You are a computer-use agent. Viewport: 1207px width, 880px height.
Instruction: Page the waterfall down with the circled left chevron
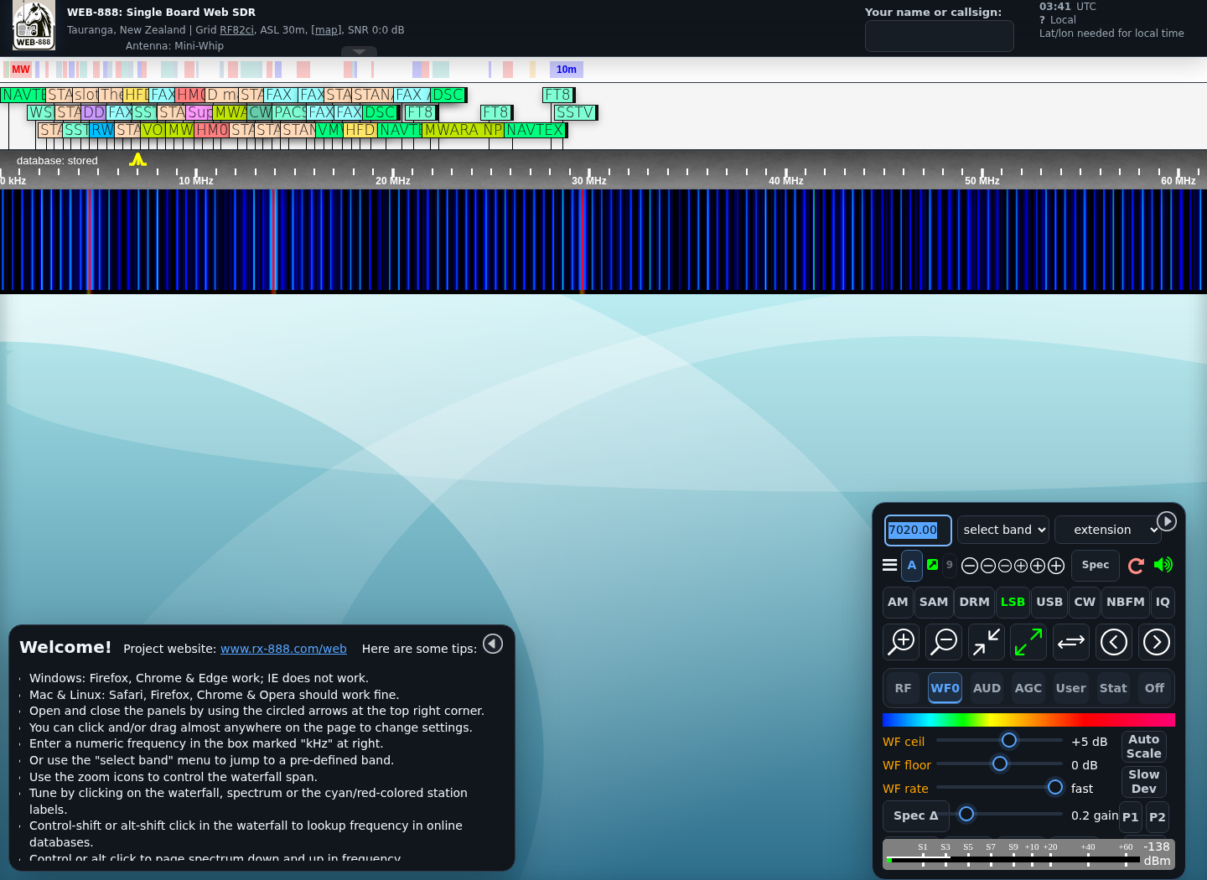pos(1114,642)
